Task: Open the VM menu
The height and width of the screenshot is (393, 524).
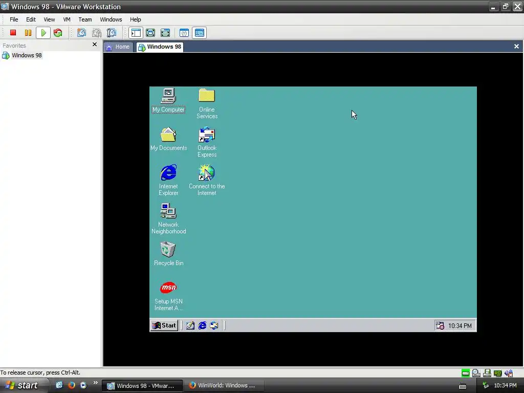Action: click(x=67, y=19)
